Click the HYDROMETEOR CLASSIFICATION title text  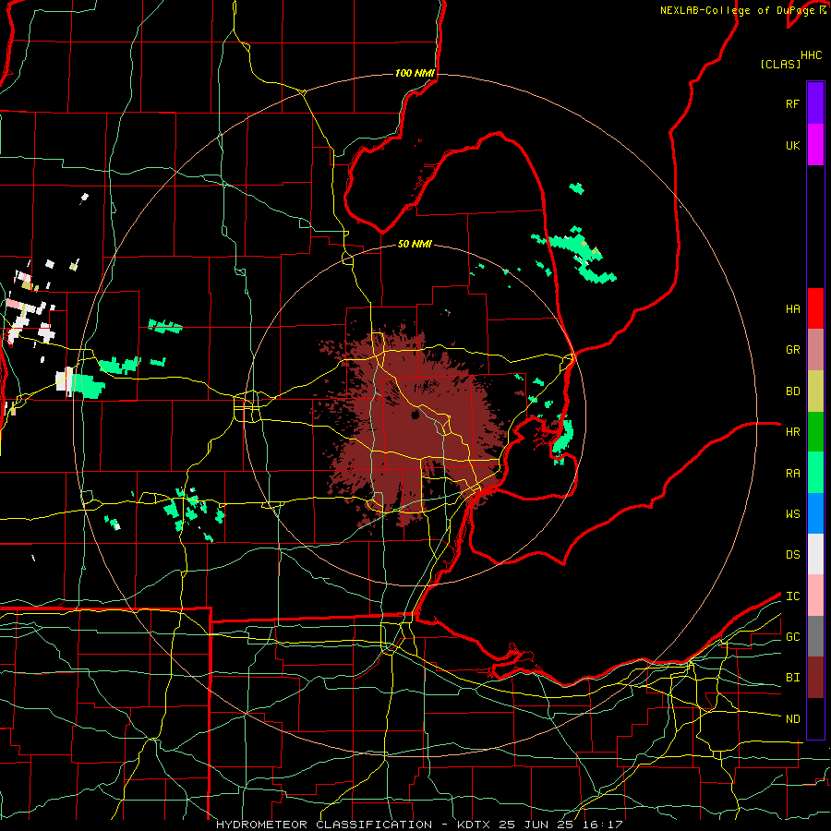(324, 825)
